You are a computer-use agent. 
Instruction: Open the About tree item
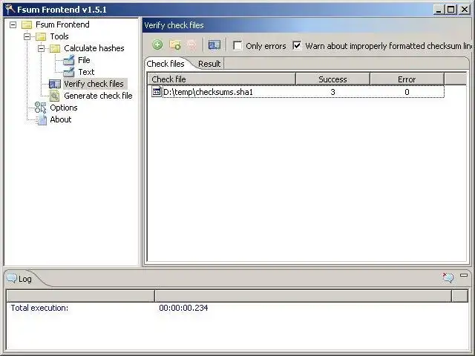point(61,119)
